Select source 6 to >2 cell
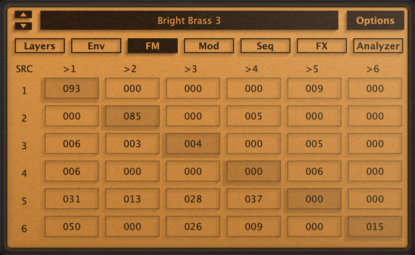 132,226
